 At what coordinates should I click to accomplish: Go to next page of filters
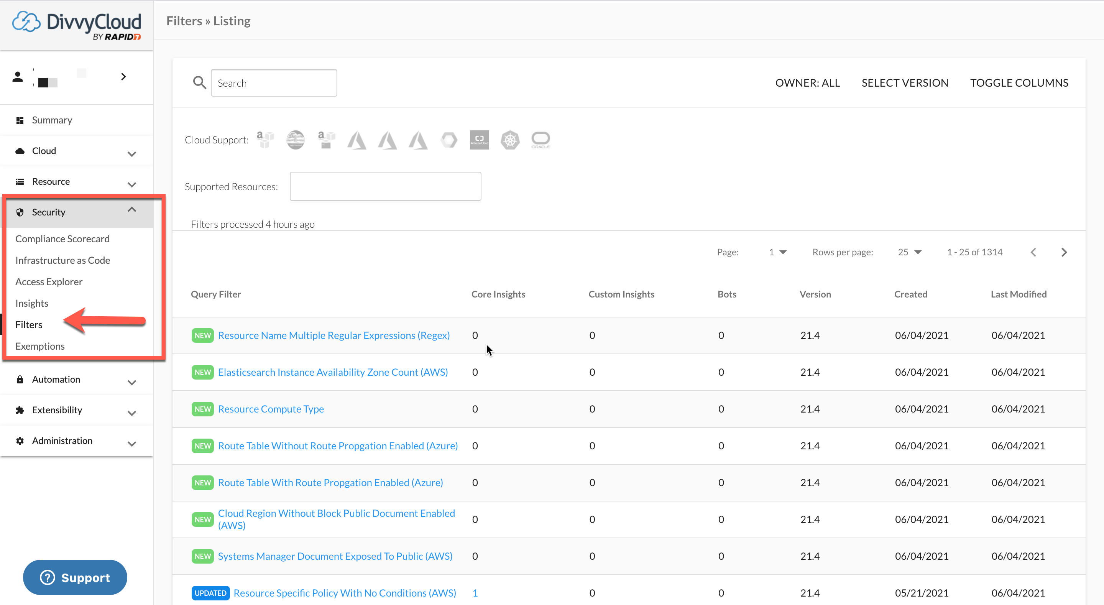click(1064, 252)
